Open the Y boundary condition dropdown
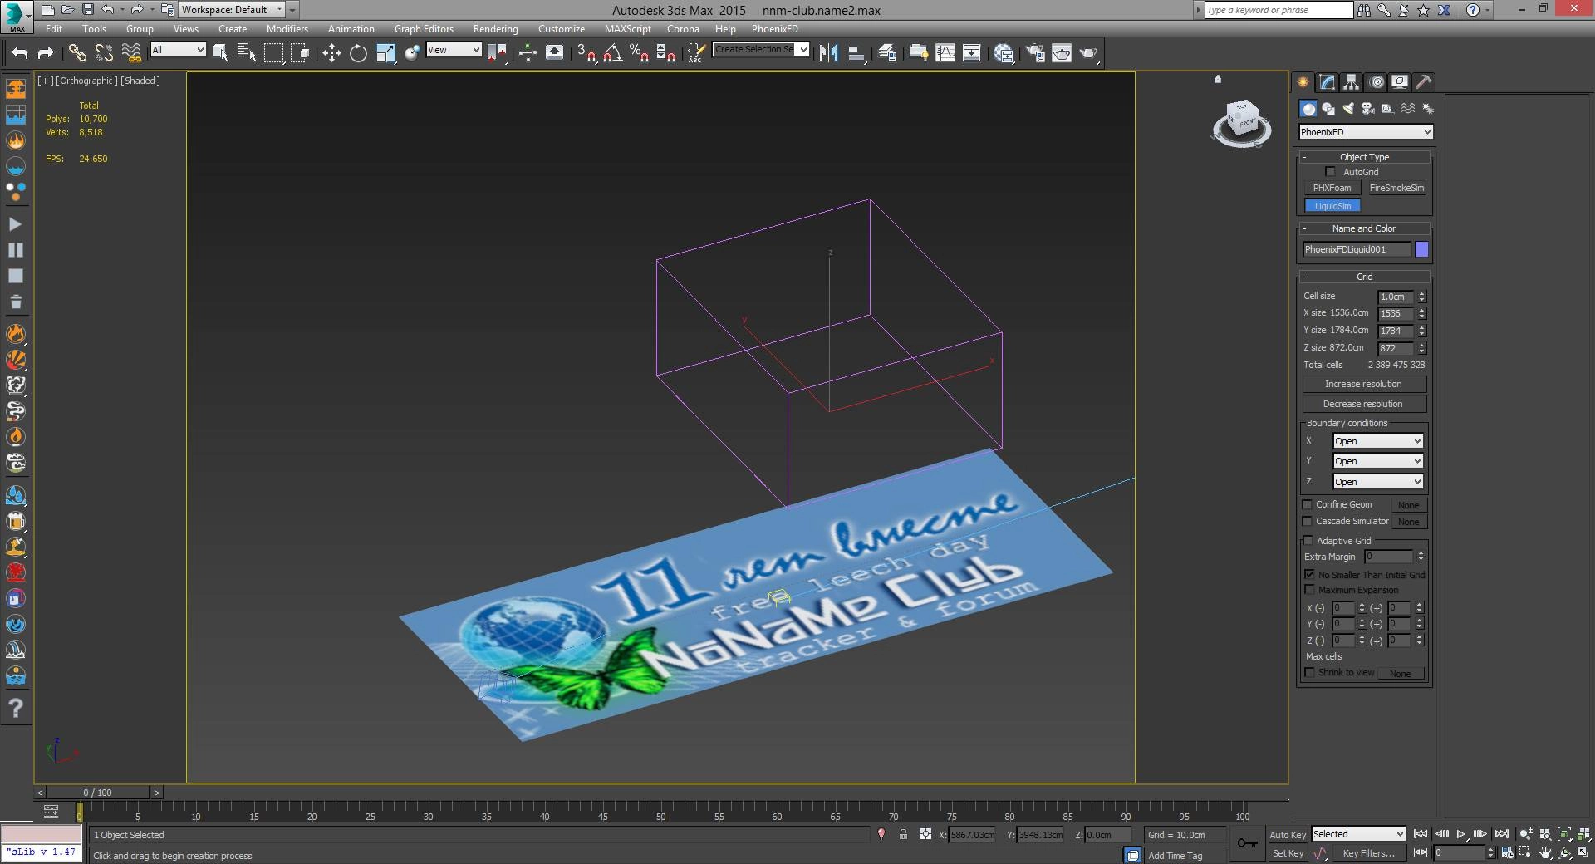This screenshot has width=1595, height=864. click(x=1378, y=461)
